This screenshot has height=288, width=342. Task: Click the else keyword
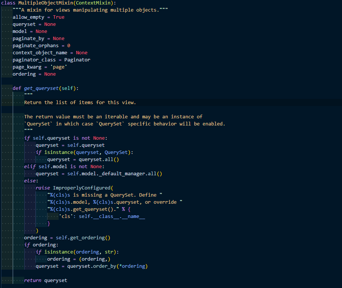(30, 181)
